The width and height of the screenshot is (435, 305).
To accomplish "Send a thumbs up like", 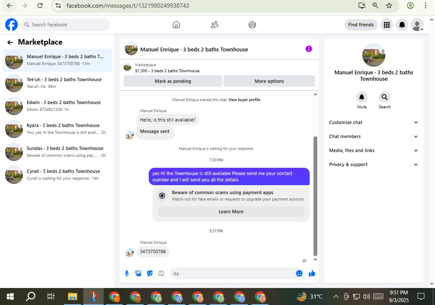I will click(312, 274).
